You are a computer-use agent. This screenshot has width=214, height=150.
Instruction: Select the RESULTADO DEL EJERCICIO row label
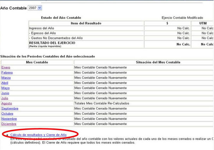click(52, 43)
